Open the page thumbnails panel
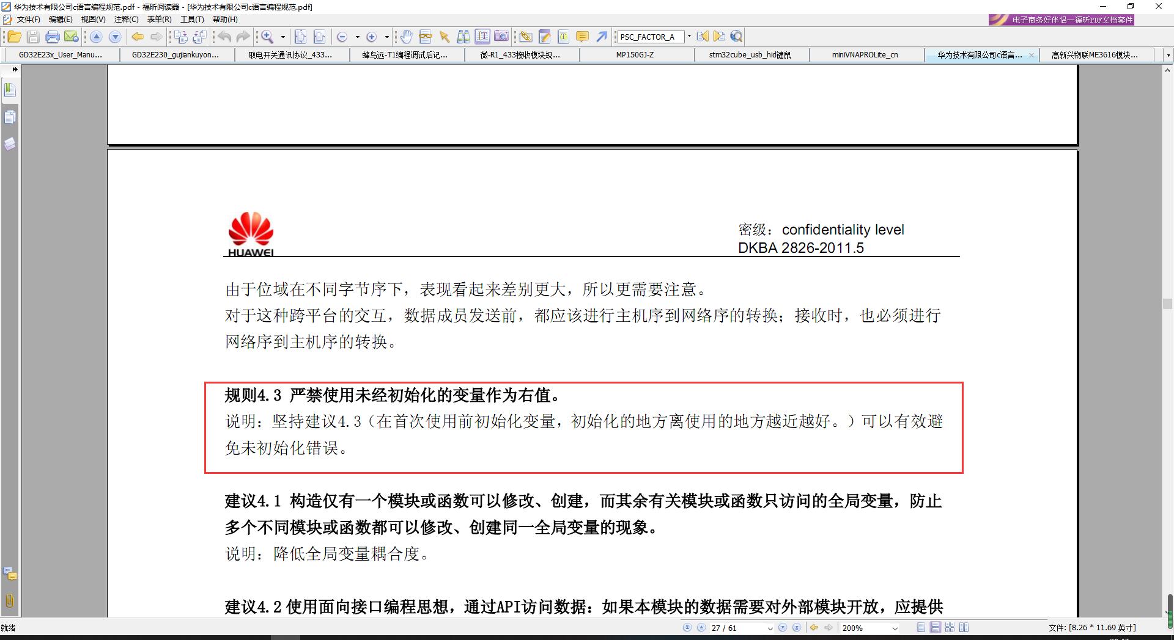The width and height of the screenshot is (1174, 640). (9, 117)
